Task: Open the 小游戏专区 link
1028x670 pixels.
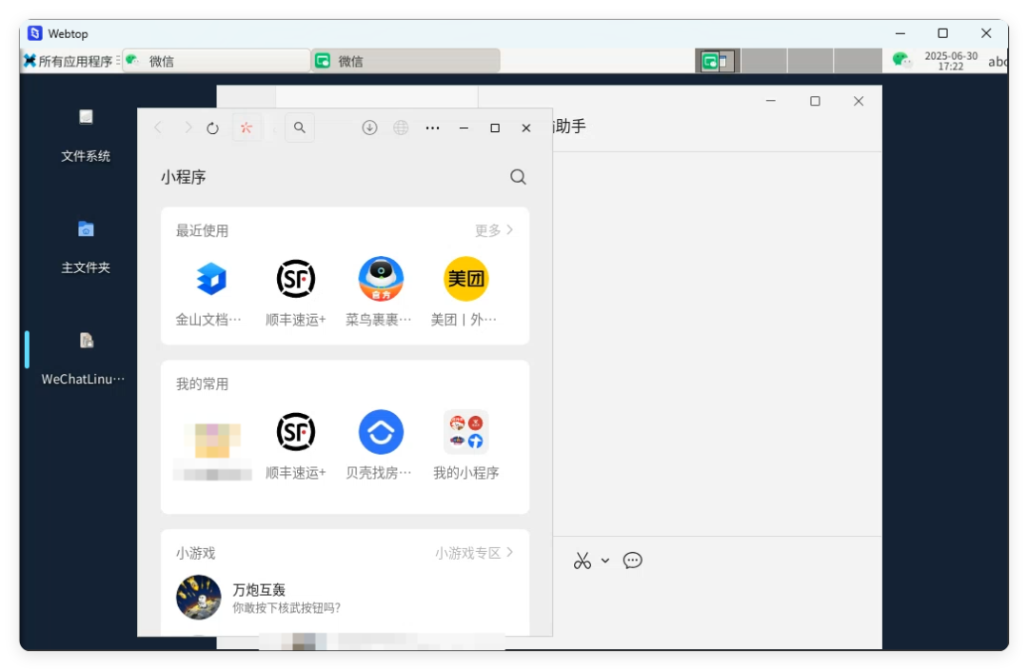Action: coord(474,553)
